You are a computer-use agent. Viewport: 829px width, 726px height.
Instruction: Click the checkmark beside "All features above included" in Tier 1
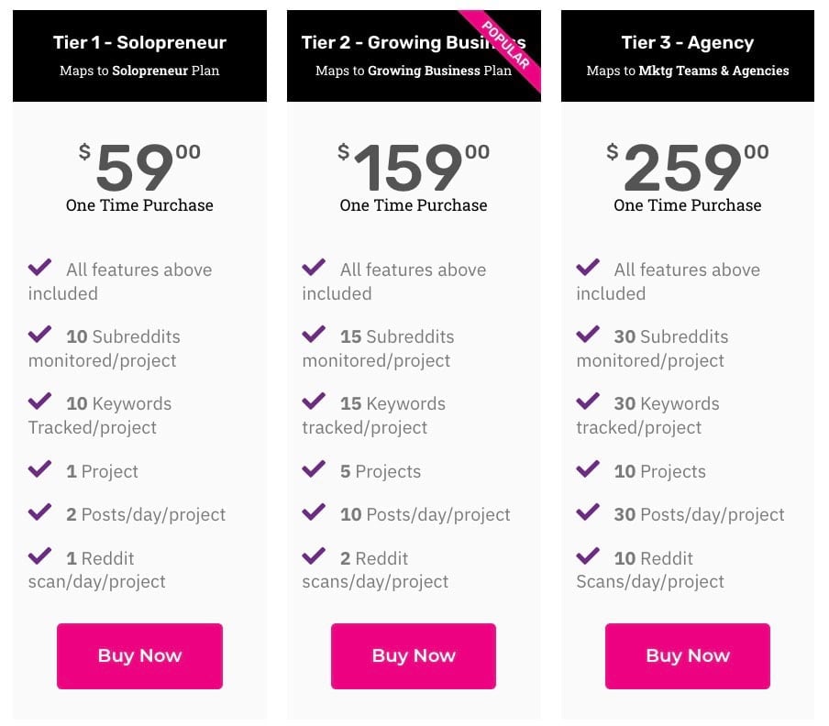[39, 266]
